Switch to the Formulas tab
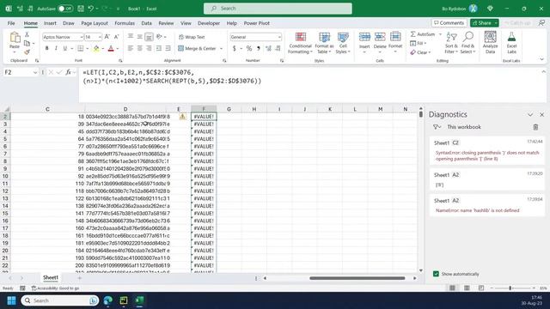550x309 pixels. coord(125,23)
